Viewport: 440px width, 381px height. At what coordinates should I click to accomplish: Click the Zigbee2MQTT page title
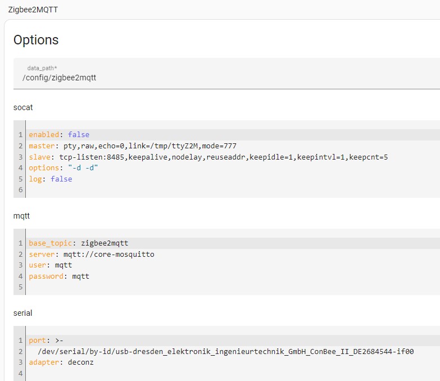[33, 10]
